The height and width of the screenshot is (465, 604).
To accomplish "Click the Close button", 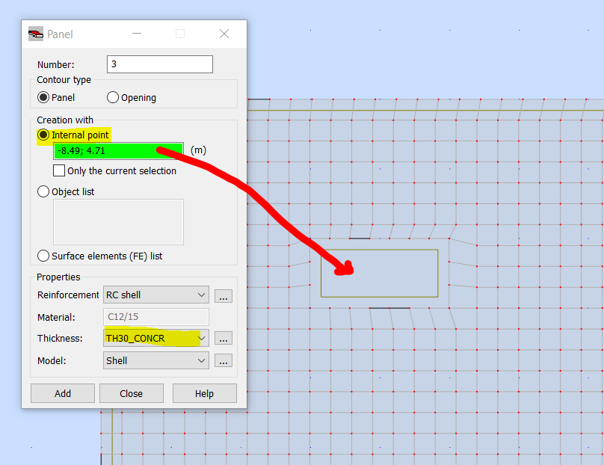I will pos(131,392).
